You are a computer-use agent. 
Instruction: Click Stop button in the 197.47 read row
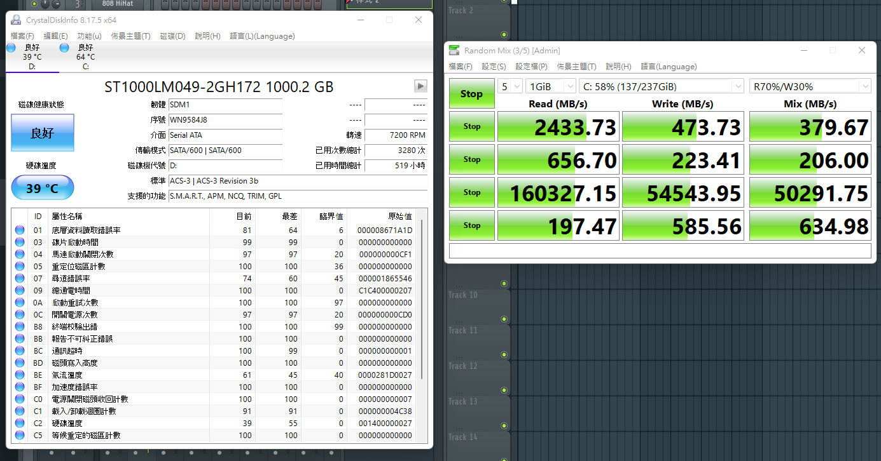471,225
